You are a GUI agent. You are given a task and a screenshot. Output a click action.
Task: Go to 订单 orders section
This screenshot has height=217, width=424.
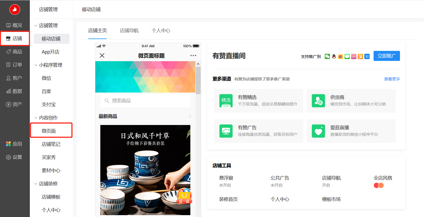point(15,65)
